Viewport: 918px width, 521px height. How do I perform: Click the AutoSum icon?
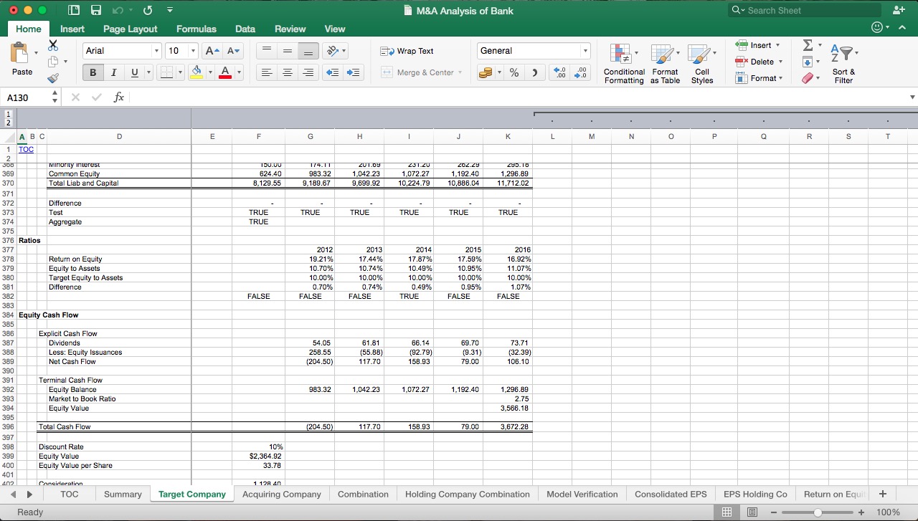point(808,44)
